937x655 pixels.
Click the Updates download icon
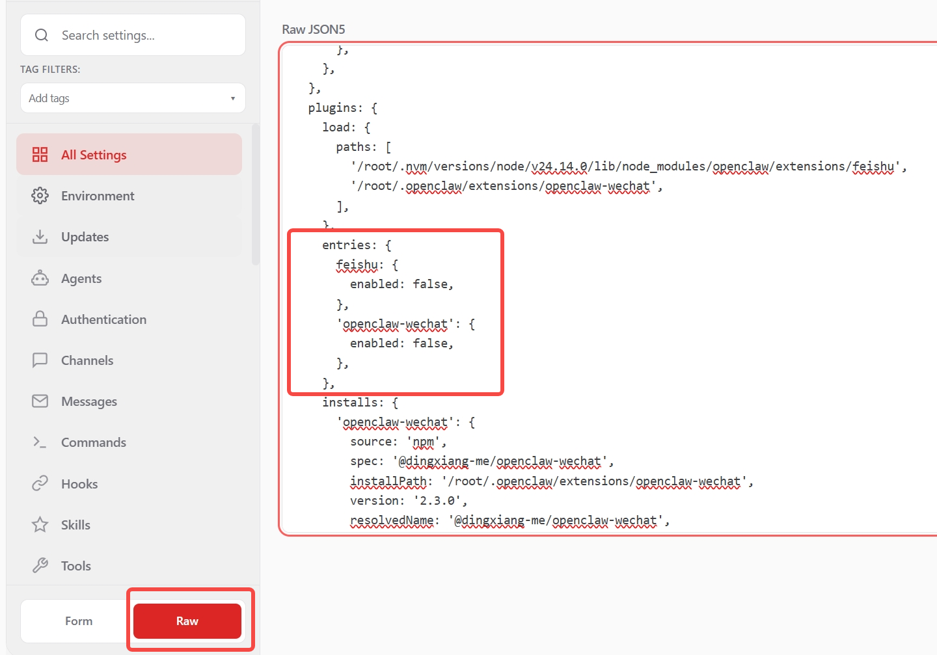click(40, 237)
